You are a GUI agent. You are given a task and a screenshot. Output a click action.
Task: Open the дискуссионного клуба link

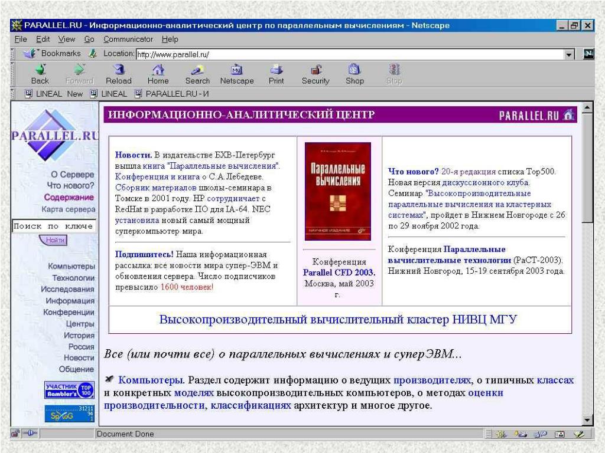[486, 183]
